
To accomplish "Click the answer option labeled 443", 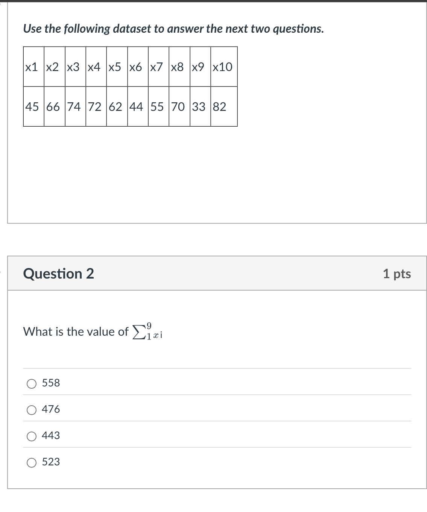I will pos(51,436).
